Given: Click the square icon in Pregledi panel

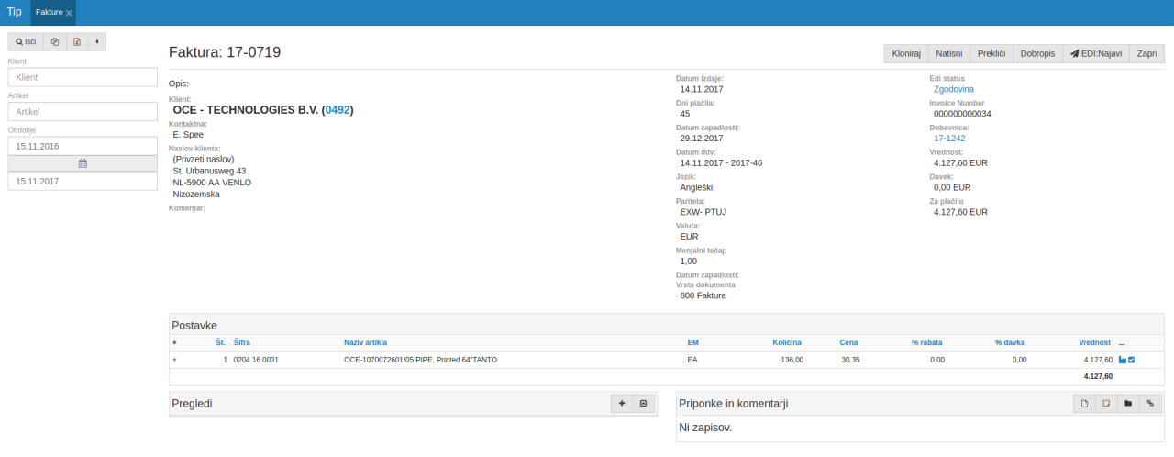Looking at the screenshot, I should point(643,404).
